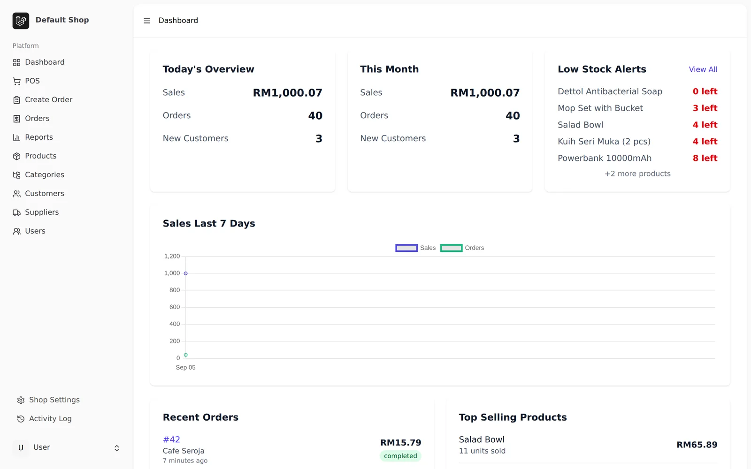Open the Products menu item

(67, 156)
